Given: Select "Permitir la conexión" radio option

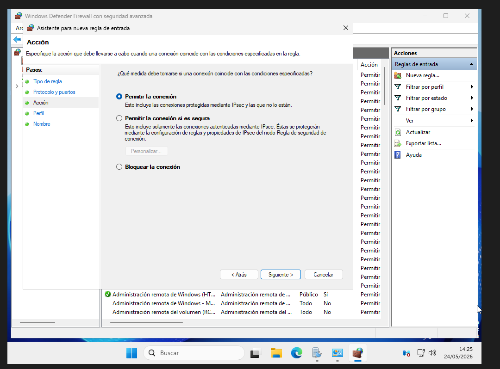Looking at the screenshot, I should (x=119, y=97).
